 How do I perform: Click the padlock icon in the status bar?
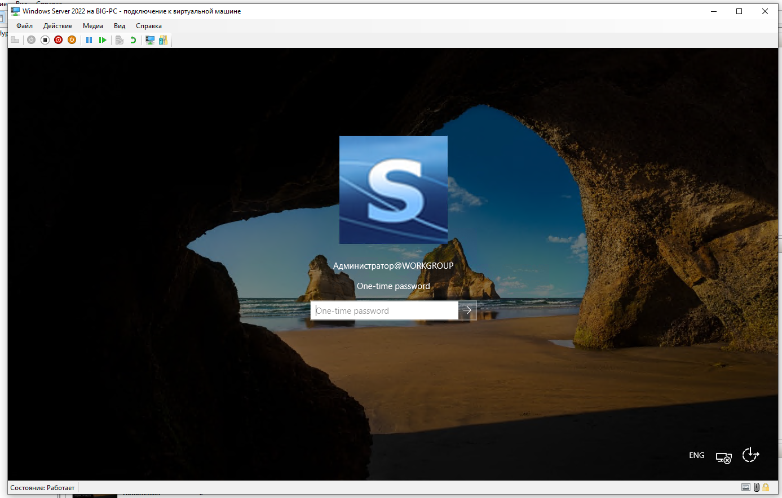(765, 487)
